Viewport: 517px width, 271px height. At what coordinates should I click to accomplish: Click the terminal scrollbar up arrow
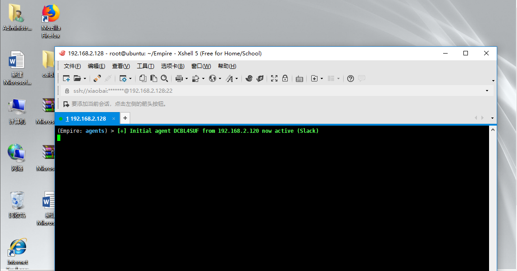point(493,130)
